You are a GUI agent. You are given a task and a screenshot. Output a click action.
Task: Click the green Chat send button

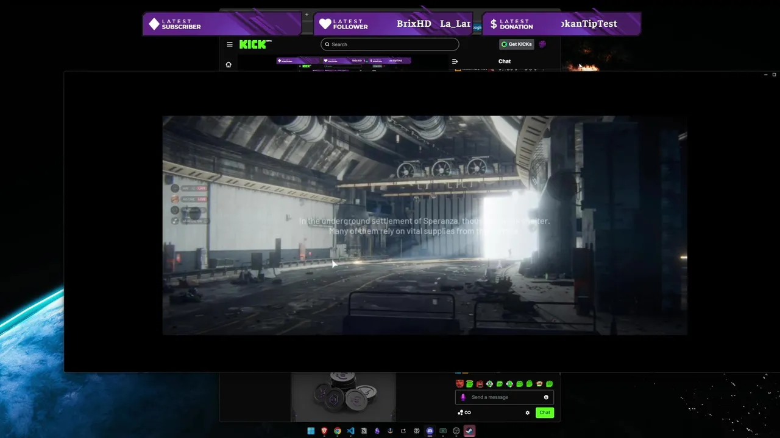pyautogui.click(x=545, y=412)
